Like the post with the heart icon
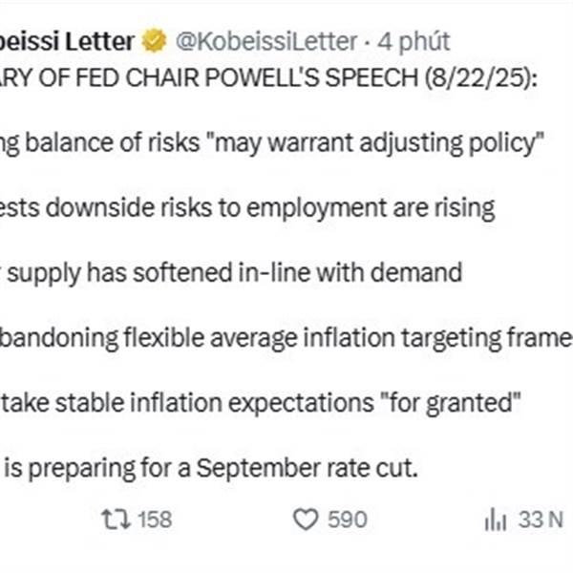This screenshot has height=573, width=573. (306, 520)
